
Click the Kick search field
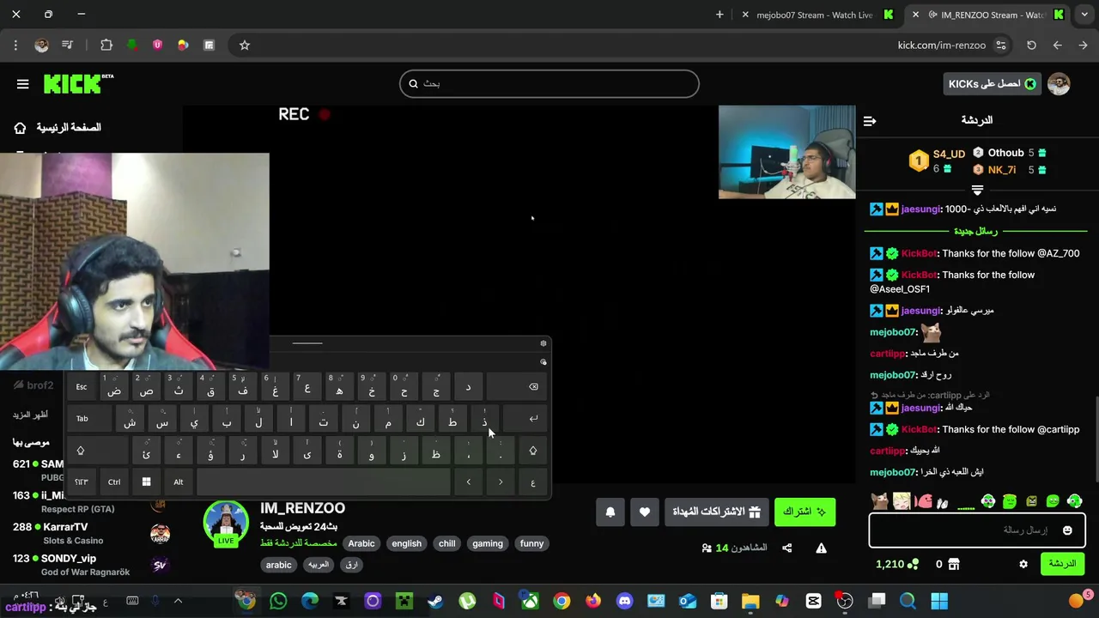(549, 83)
